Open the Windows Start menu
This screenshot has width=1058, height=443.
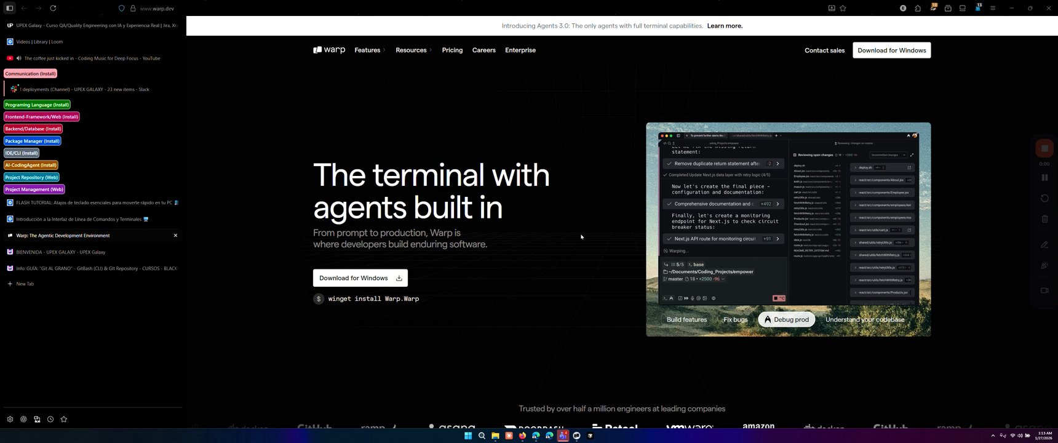point(468,436)
